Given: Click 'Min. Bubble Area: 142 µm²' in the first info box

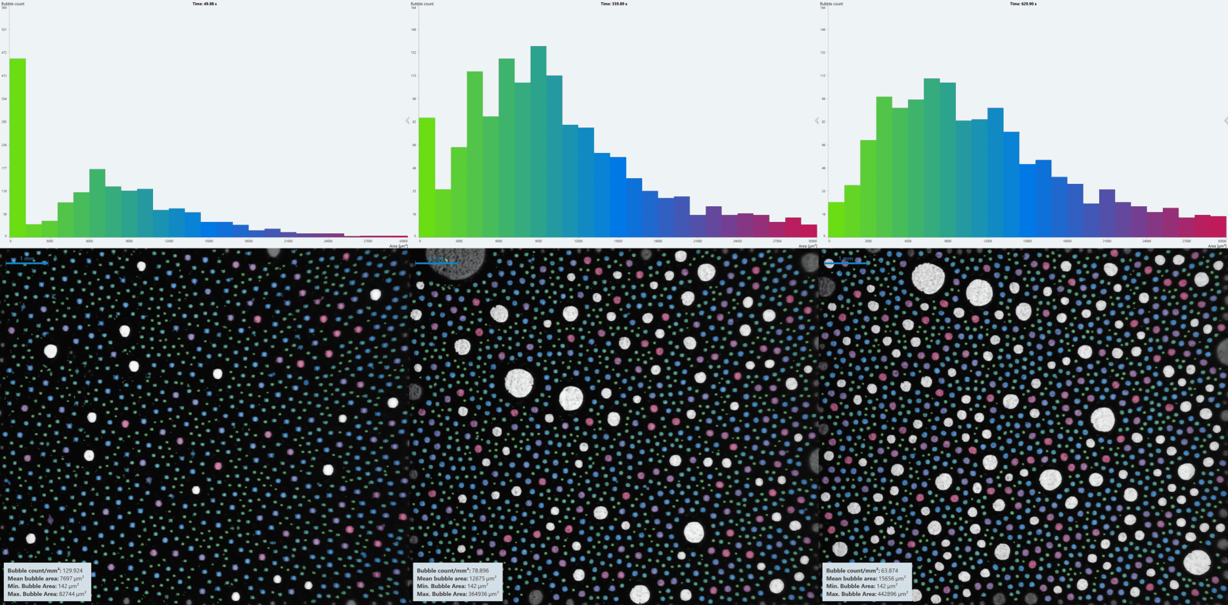Looking at the screenshot, I should click(43, 586).
